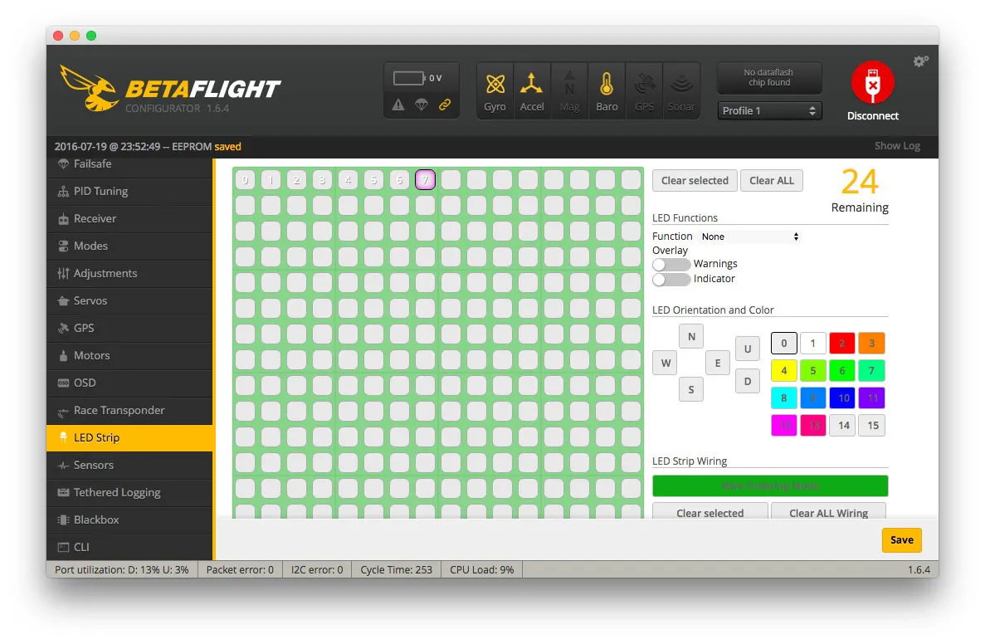The image size is (985, 644).
Task: Go to the Motors tab
Action: [91, 356]
